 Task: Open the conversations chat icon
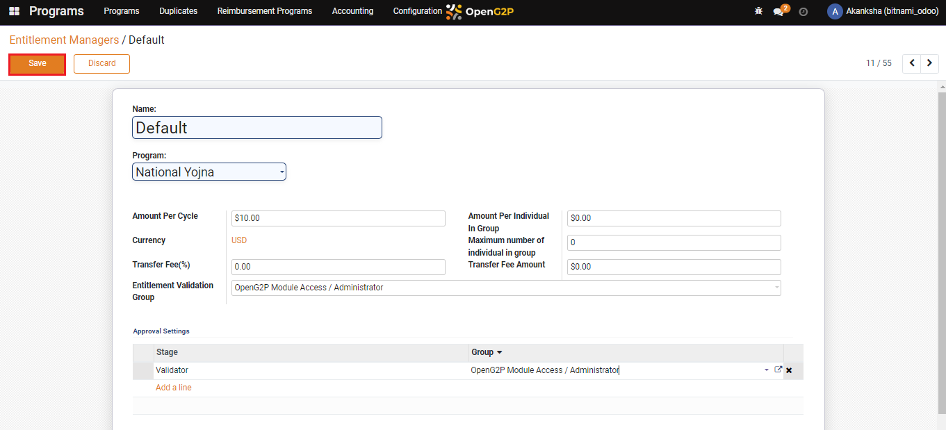pos(778,12)
